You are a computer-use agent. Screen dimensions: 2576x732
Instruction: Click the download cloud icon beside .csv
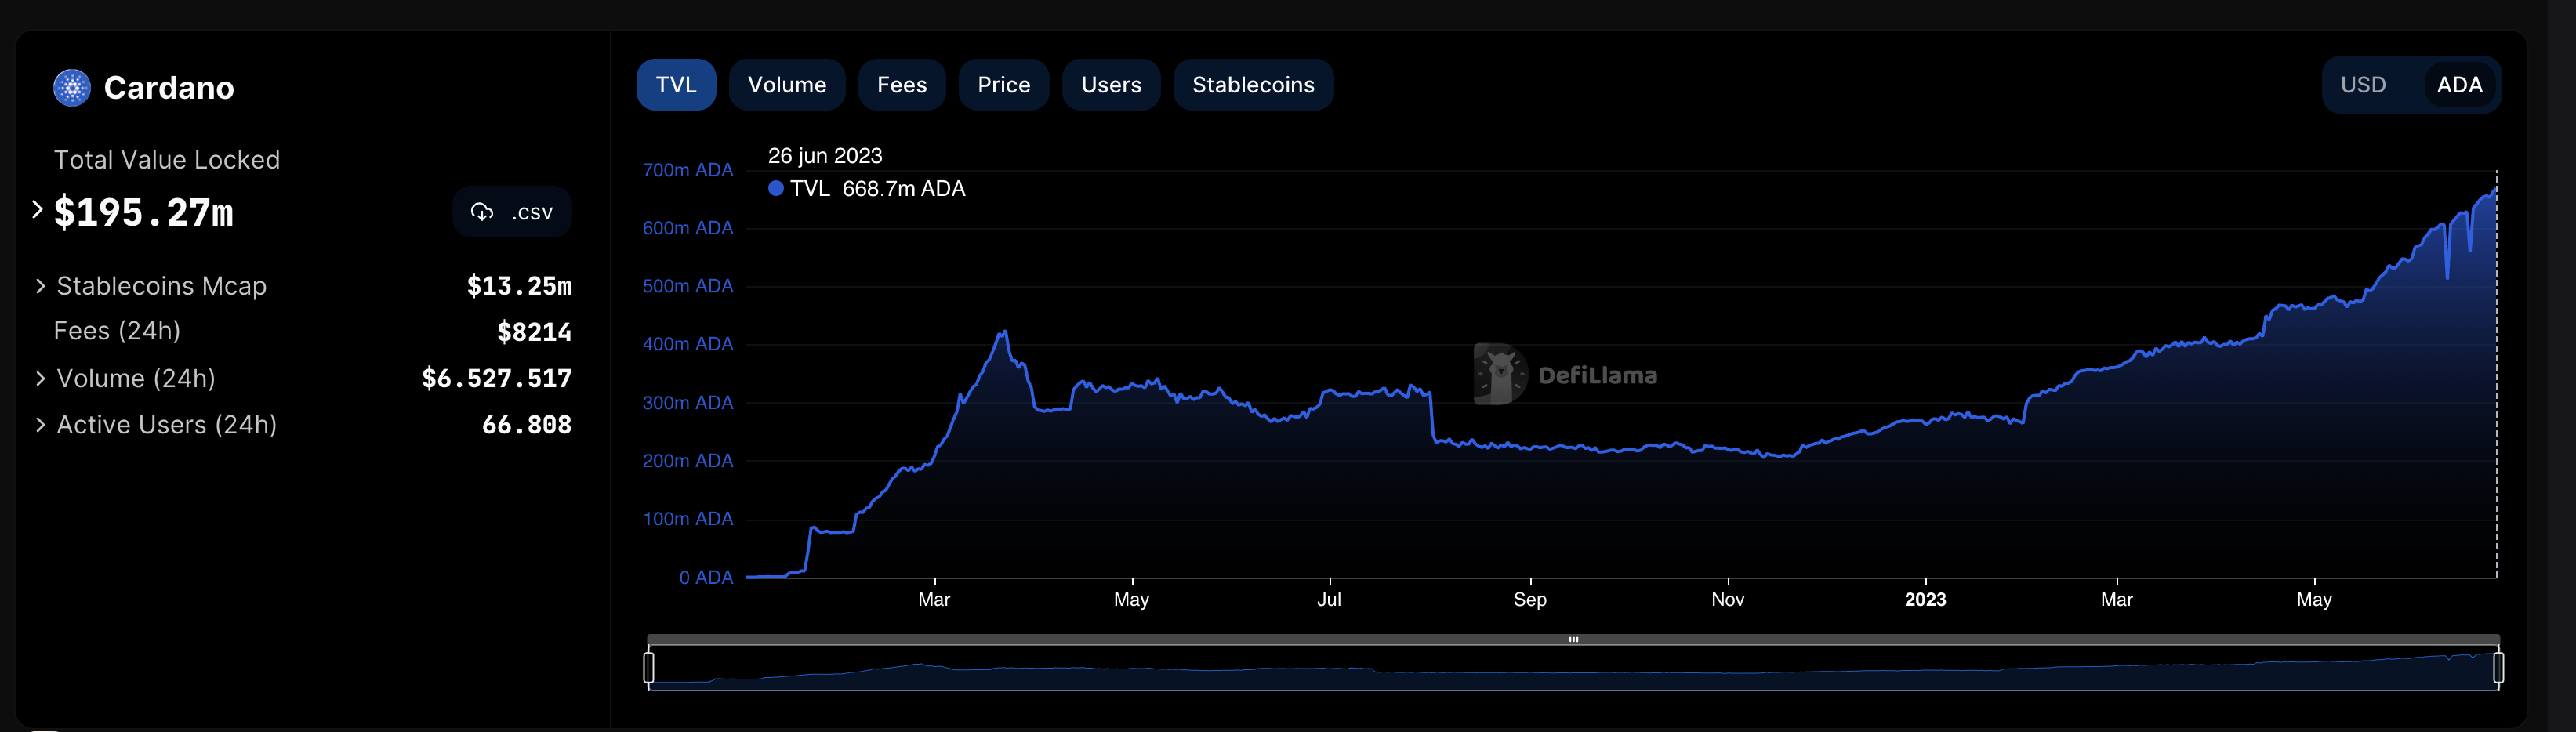pos(482,212)
